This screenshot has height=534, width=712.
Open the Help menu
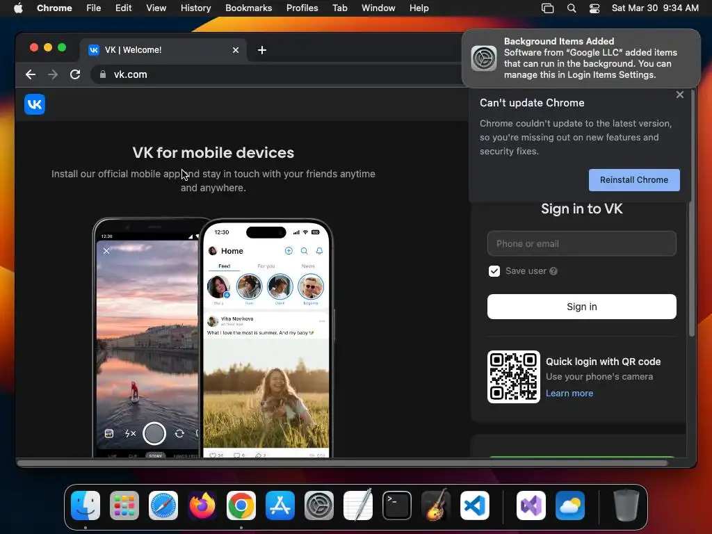[x=419, y=8]
